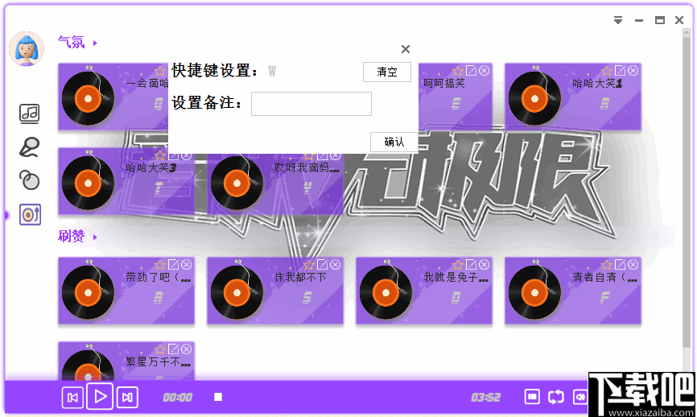697x417 pixels.
Task: Play the 哈哈大笑1 sound card
Action: pyautogui.click(x=534, y=98)
